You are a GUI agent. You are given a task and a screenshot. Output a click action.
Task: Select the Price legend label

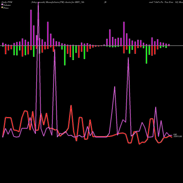click(6, 8)
